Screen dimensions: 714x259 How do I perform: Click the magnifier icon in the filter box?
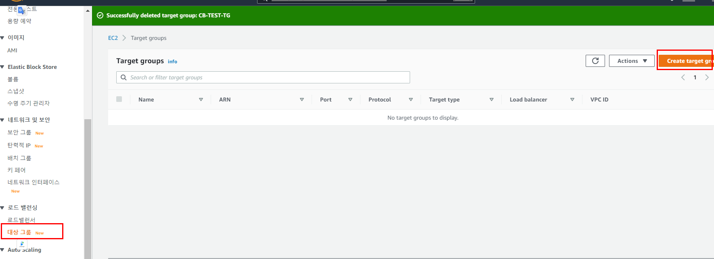tap(124, 77)
